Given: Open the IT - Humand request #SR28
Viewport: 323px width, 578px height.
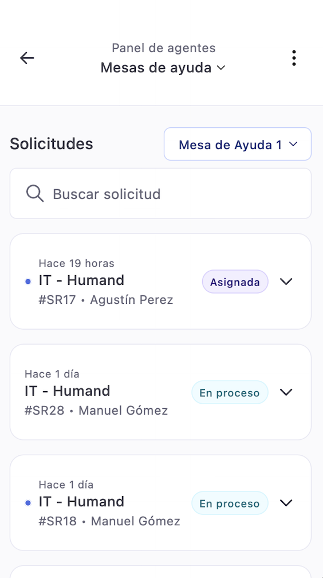Looking at the screenshot, I should click(x=160, y=392).
